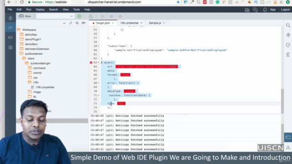292x164 pixels.
Task: Close the plugin.json tab
Action: click(x=113, y=23)
